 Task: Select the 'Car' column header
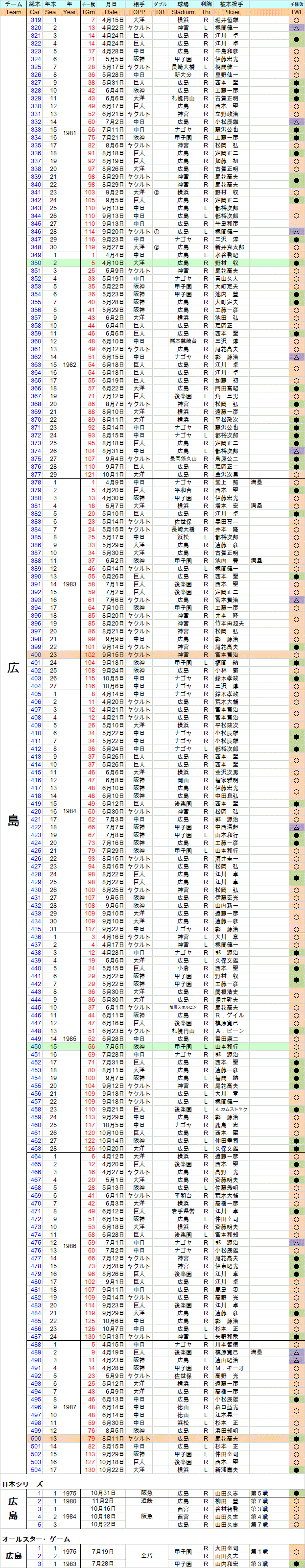(35, 12)
